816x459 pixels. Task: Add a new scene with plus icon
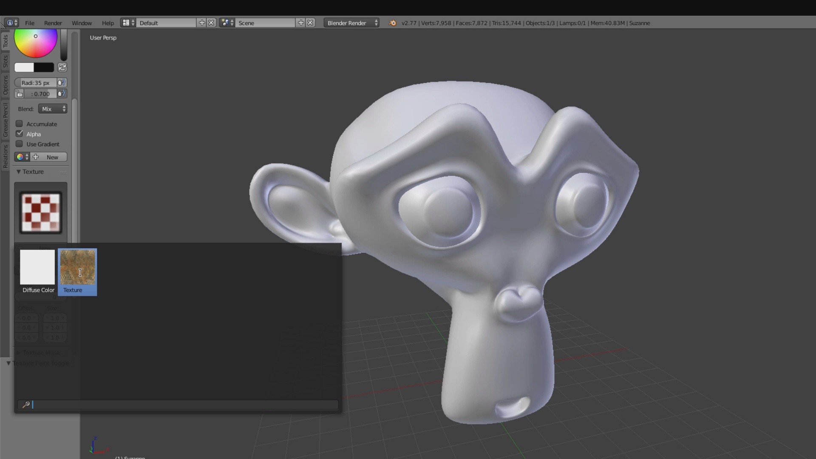click(301, 23)
